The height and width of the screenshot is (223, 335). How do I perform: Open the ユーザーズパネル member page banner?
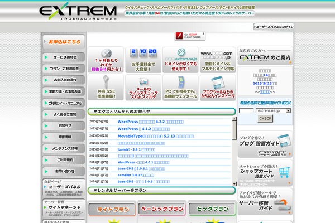tap(64, 188)
